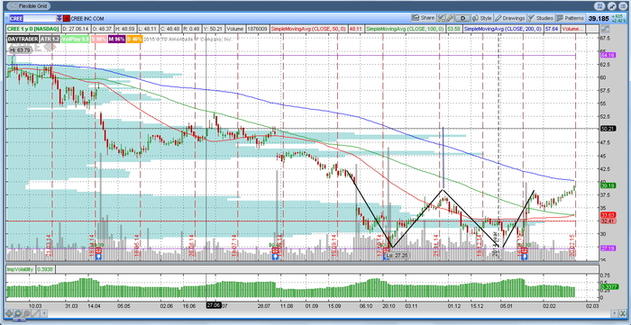Image resolution: width=631 pixels, height=325 pixels.
Task: Click the chart mode icon above price axis
Action: click(604, 29)
